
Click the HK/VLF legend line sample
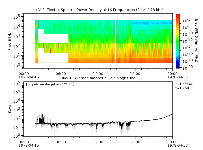point(178,88)
